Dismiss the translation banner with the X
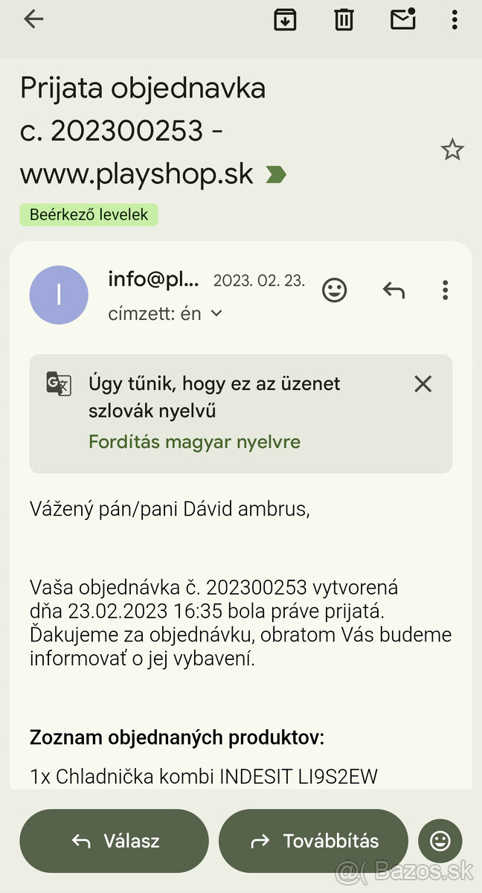 pos(422,384)
